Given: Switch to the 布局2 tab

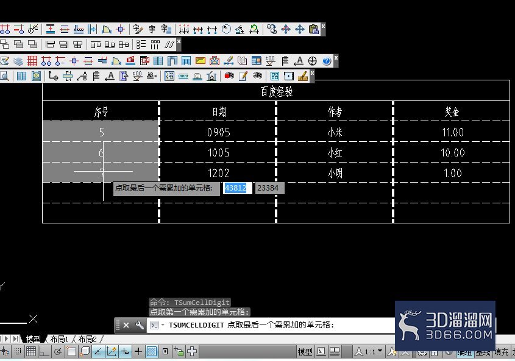Looking at the screenshot, I should tap(87, 339).
